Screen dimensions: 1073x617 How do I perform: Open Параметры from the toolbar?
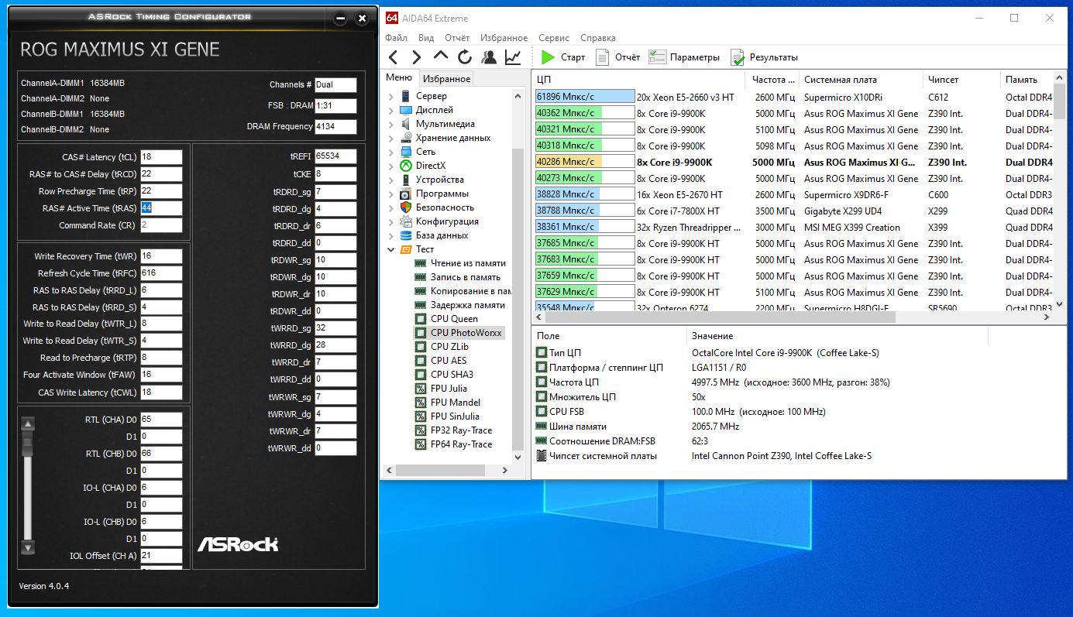(684, 57)
